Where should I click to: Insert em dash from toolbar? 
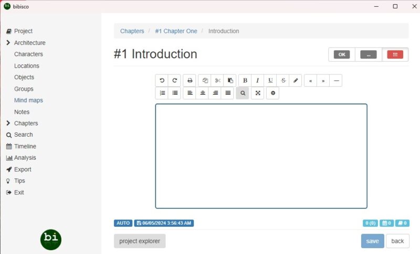(336, 81)
